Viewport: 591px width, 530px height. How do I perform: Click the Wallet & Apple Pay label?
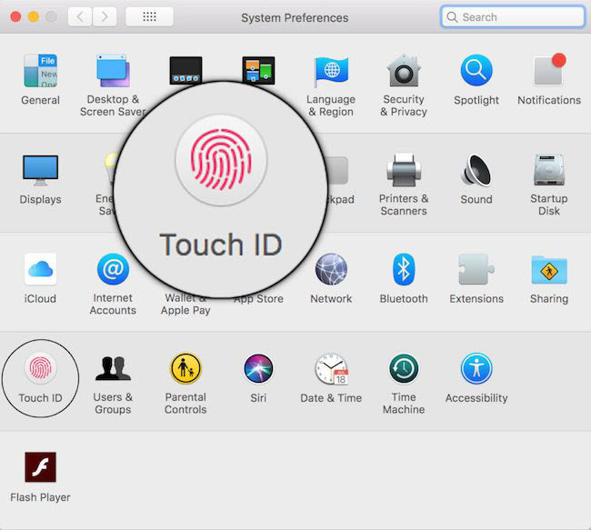point(185,305)
